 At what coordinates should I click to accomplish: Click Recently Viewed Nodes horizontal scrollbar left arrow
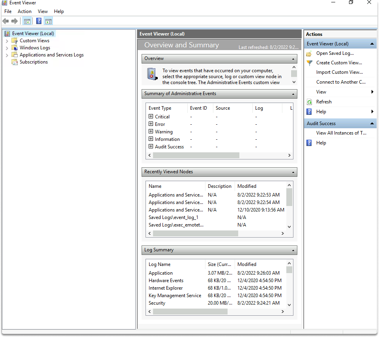[149, 234]
